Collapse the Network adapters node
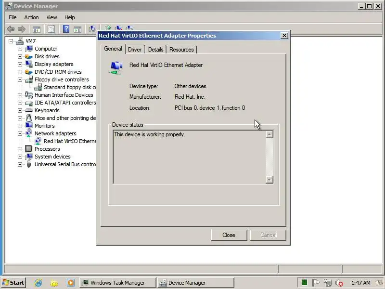This screenshot has height=289, width=385. click(20, 133)
